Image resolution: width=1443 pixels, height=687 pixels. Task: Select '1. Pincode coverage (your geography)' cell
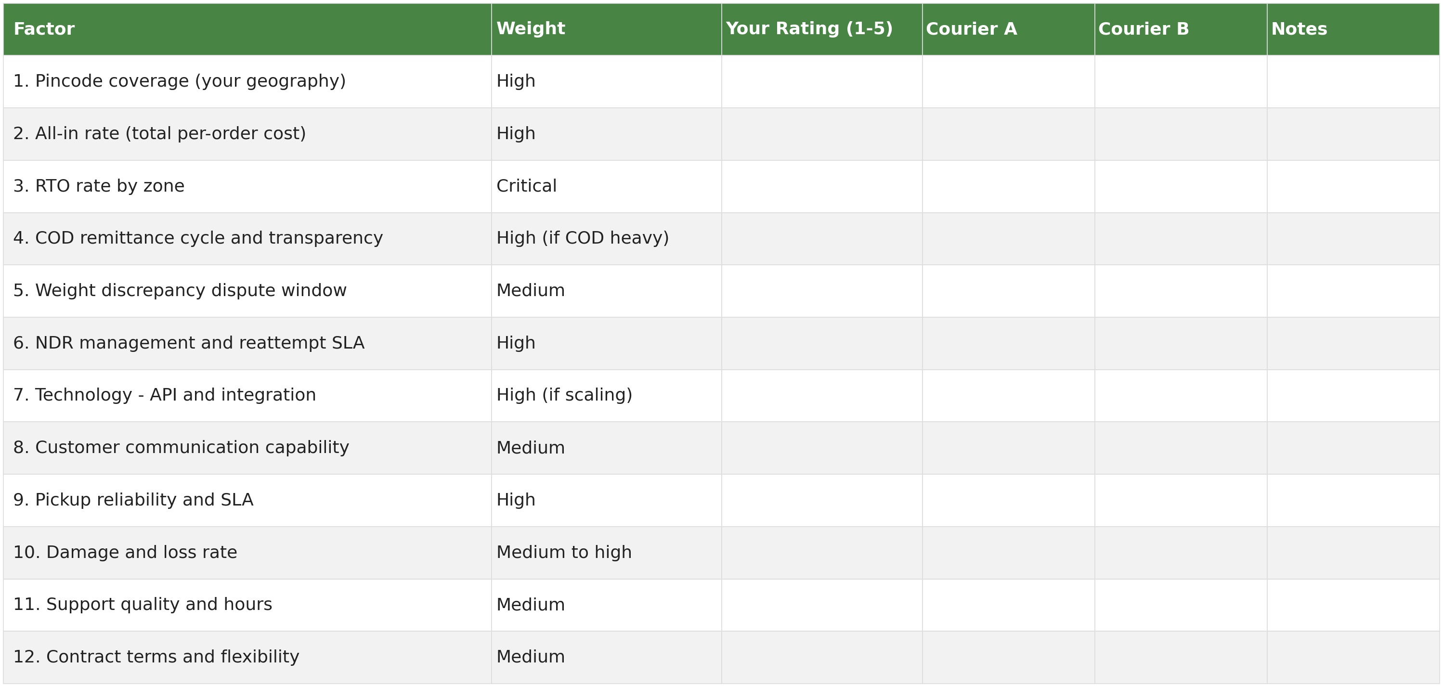(x=247, y=81)
